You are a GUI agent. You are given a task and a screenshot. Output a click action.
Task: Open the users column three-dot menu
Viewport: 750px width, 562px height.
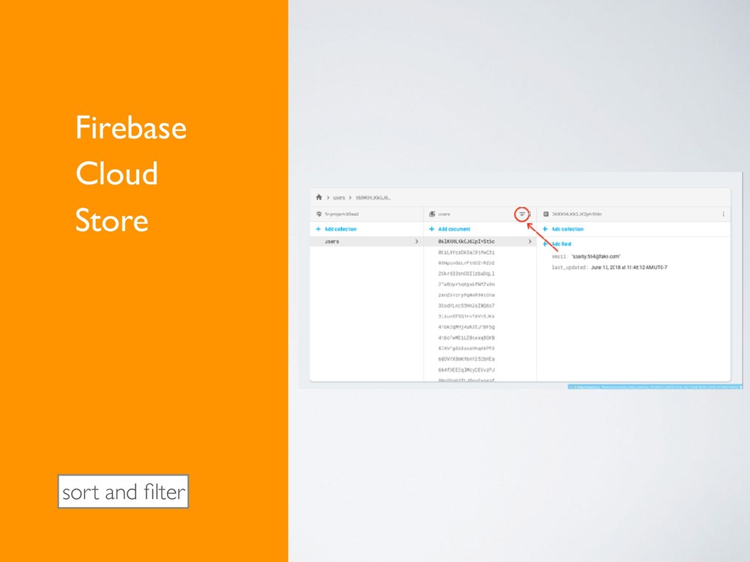(530, 214)
